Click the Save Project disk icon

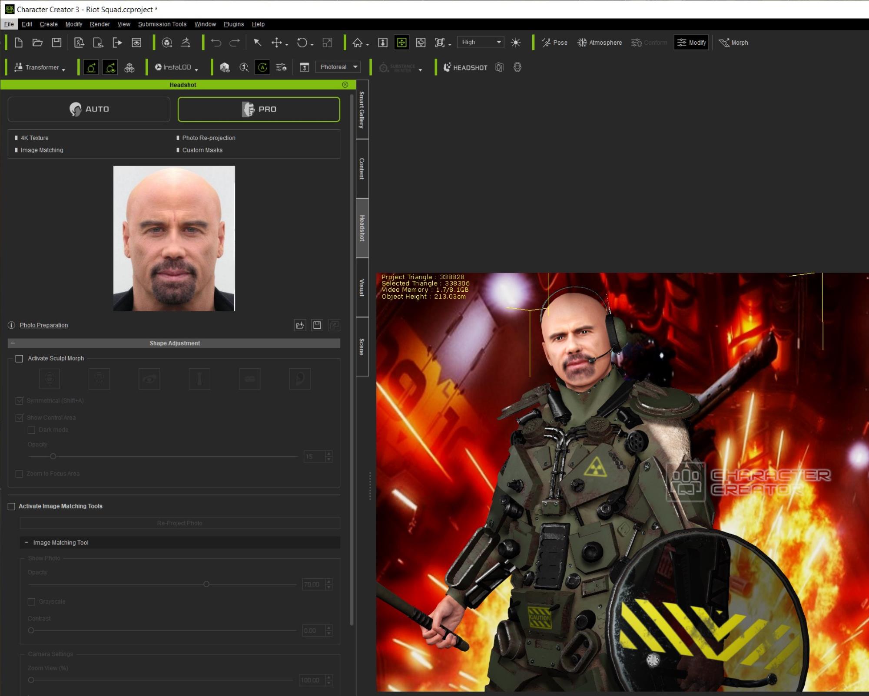[x=56, y=43]
